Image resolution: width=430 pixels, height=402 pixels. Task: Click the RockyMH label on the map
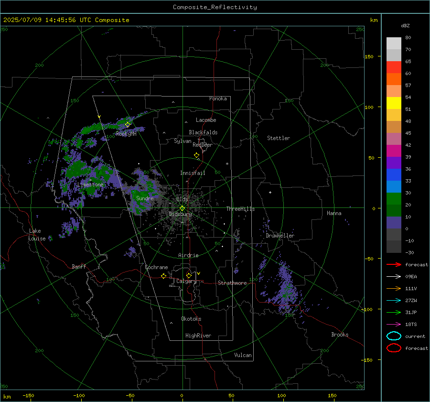126,134
